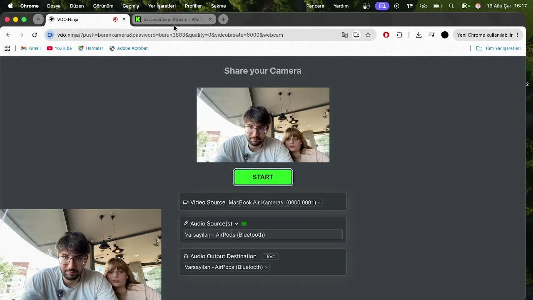The image size is (533, 300).
Task: Bookmark this page with the star icon
Action: click(368, 35)
